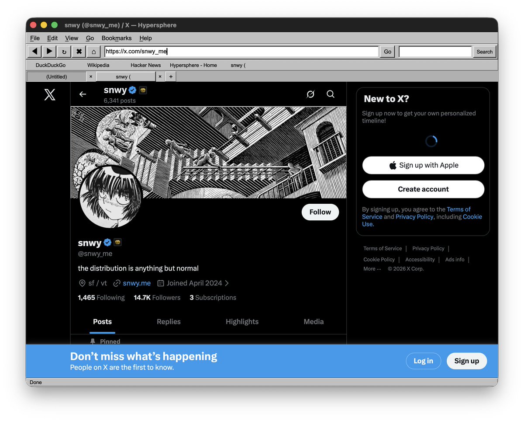
Task: Click the affiliate badge beside the header name
Action: click(x=143, y=90)
